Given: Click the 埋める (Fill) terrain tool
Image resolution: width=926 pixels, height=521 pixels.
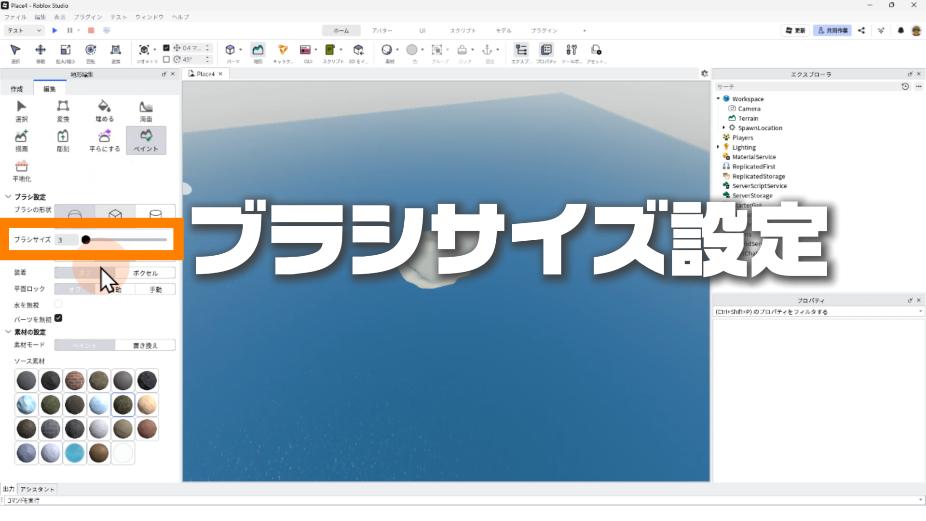Looking at the screenshot, I should (x=104, y=111).
